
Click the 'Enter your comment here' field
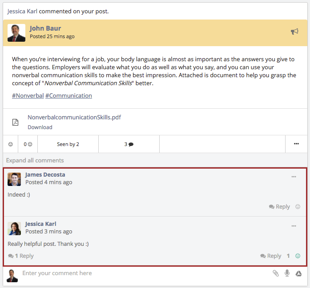[145, 273]
